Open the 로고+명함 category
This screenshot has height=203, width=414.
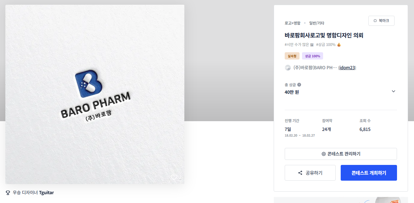[293, 23]
